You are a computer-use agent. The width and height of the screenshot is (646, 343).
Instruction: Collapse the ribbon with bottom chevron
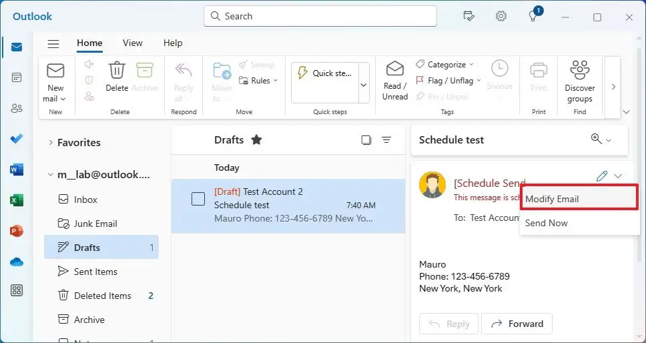pyautogui.click(x=627, y=112)
